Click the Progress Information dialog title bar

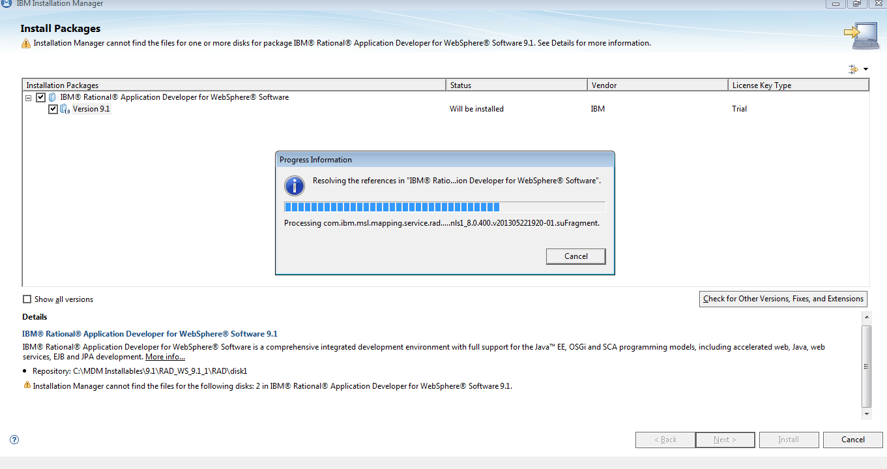[x=445, y=160]
